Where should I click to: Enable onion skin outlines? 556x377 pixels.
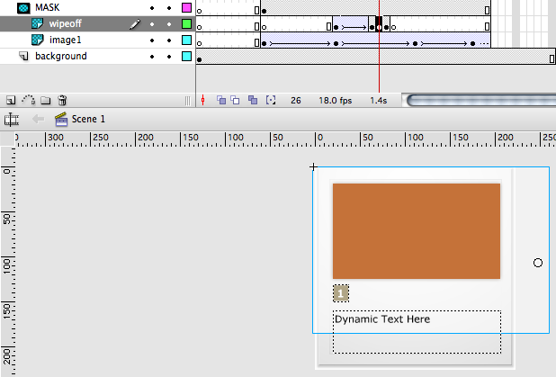pyautogui.click(x=235, y=101)
